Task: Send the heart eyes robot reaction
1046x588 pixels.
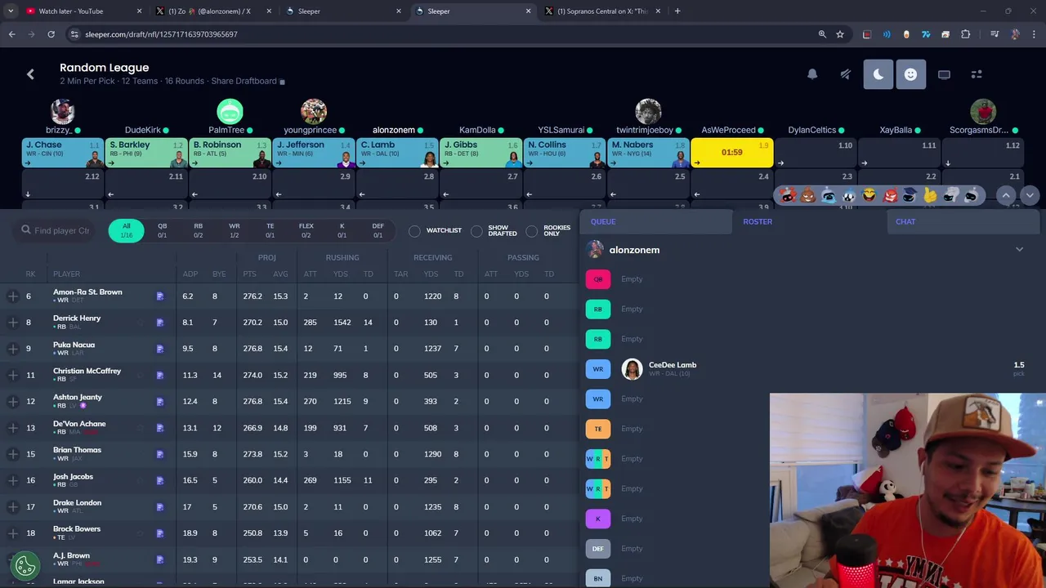Action: point(788,195)
